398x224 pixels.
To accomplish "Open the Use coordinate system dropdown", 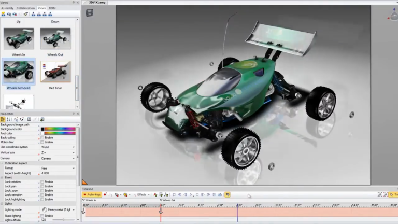I will click(x=58, y=147).
